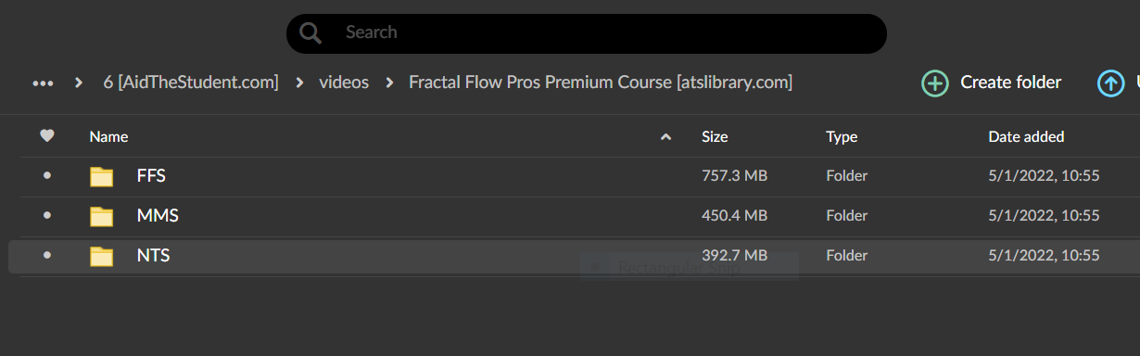
Task: Click the blue upload arrow icon
Action: pyautogui.click(x=1110, y=83)
